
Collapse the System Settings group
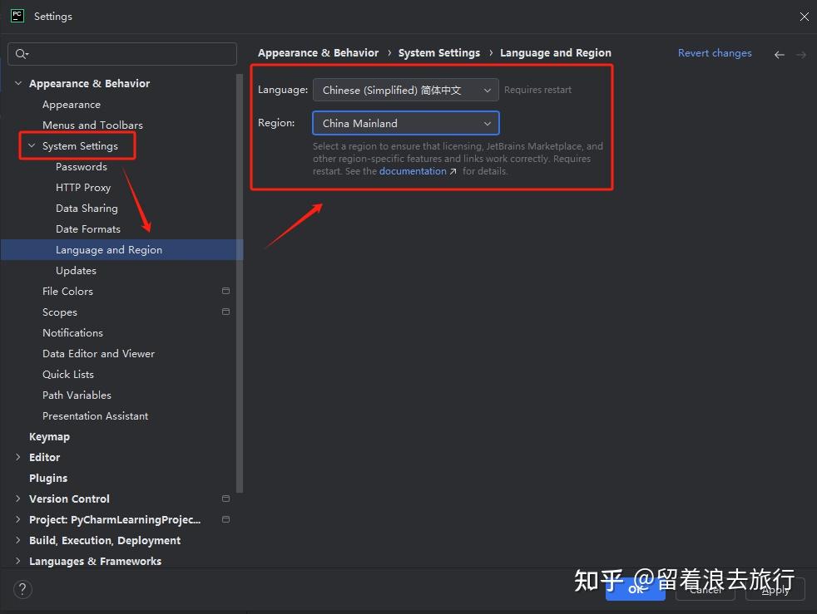point(32,145)
